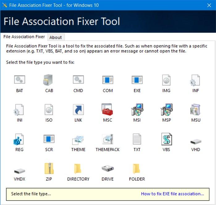The height and width of the screenshot is (205, 216).
Task: Choose the REG registry file icon
Action: click(18, 139)
